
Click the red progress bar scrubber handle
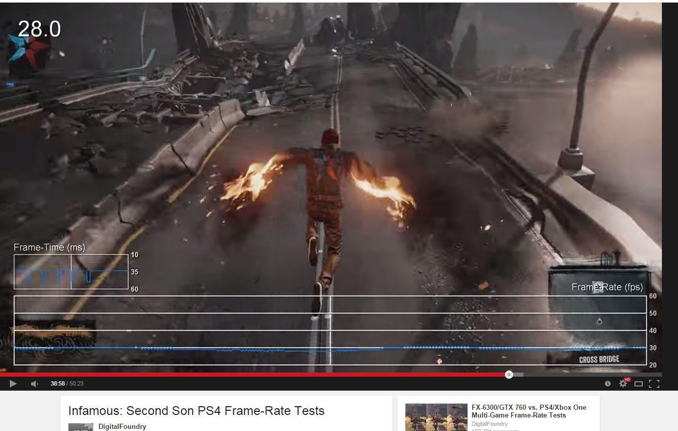click(x=509, y=375)
